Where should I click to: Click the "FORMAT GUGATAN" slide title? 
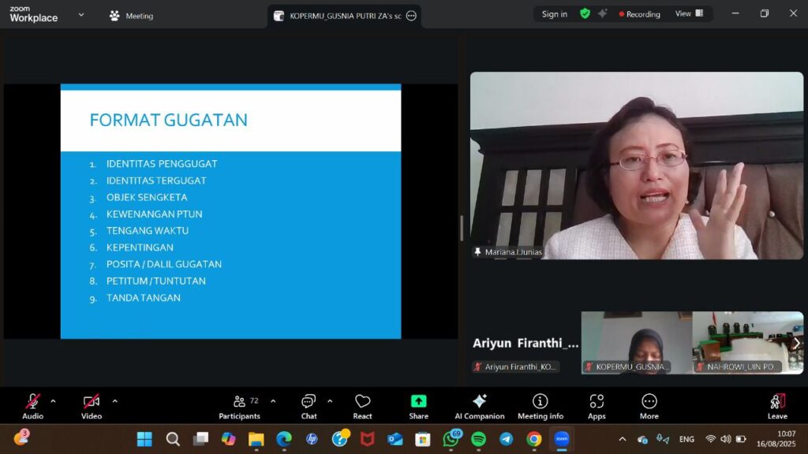[169, 120]
